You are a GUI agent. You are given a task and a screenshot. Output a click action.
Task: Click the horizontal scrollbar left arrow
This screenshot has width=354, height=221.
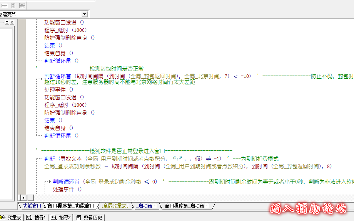click(23, 197)
